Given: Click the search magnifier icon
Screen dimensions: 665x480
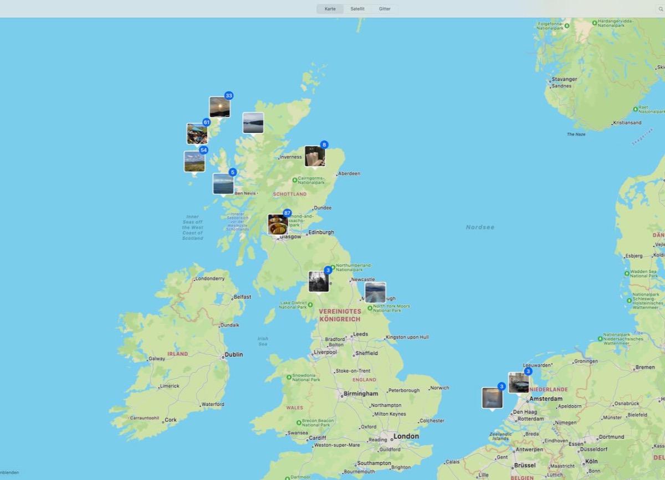Looking at the screenshot, I should 661,9.
